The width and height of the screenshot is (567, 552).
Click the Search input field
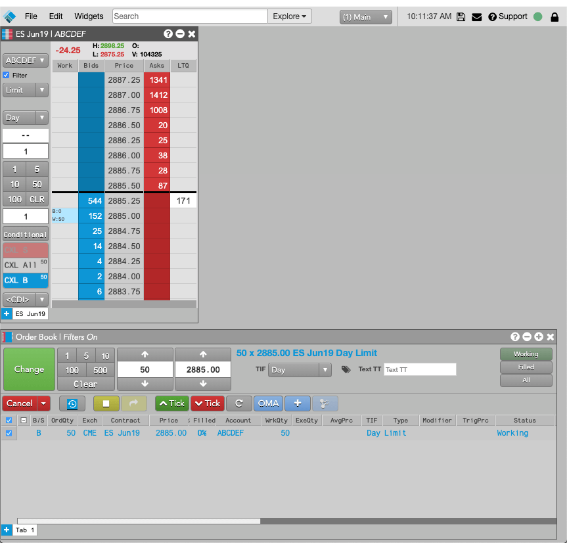coord(190,16)
